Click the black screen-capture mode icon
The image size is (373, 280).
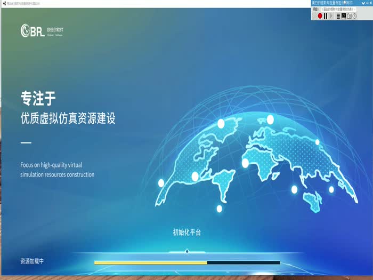point(344,16)
